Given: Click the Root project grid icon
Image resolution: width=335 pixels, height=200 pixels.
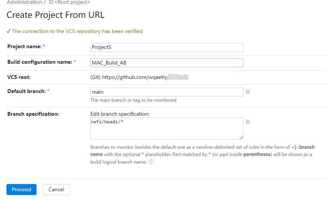Looking at the screenshot, I should tap(51, 2).
